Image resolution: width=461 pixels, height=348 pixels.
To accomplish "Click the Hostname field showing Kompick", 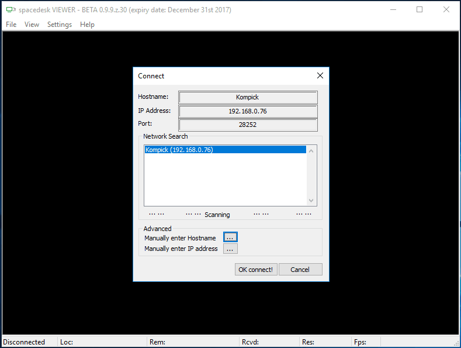I will (248, 97).
